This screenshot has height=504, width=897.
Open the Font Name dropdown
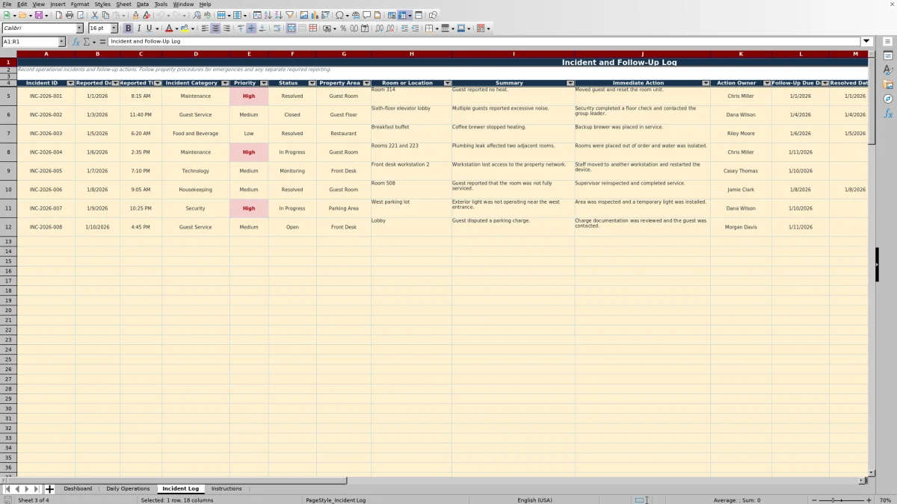pyautogui.click(x=79, y=28)
